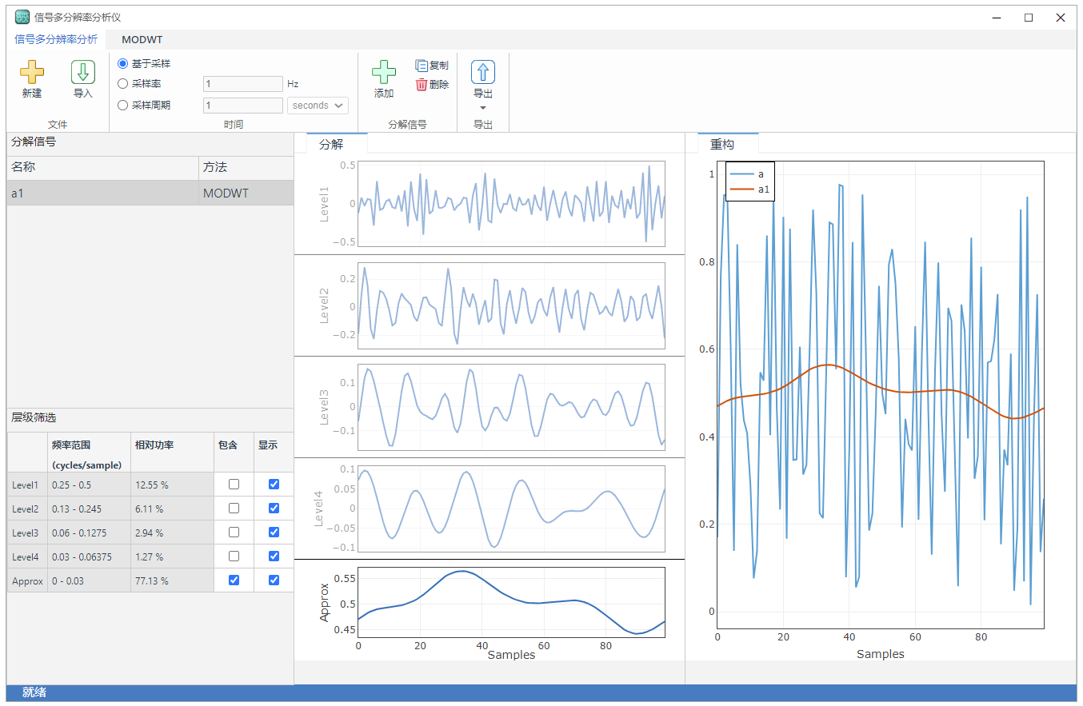Uncheck the 显示 box for Level1
Screen dimensions: 1083x706
[274, 485]
